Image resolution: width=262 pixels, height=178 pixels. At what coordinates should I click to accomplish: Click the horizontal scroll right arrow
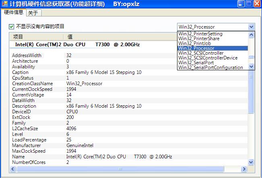pyautogui.click(x=244, y=169)
